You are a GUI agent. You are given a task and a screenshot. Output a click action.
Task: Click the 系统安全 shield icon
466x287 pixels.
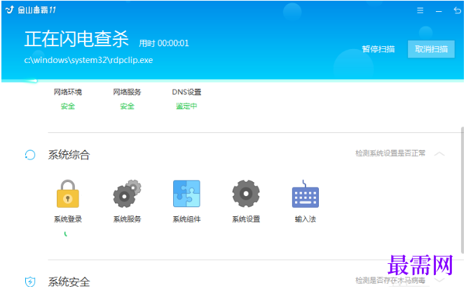pos(30,281)
